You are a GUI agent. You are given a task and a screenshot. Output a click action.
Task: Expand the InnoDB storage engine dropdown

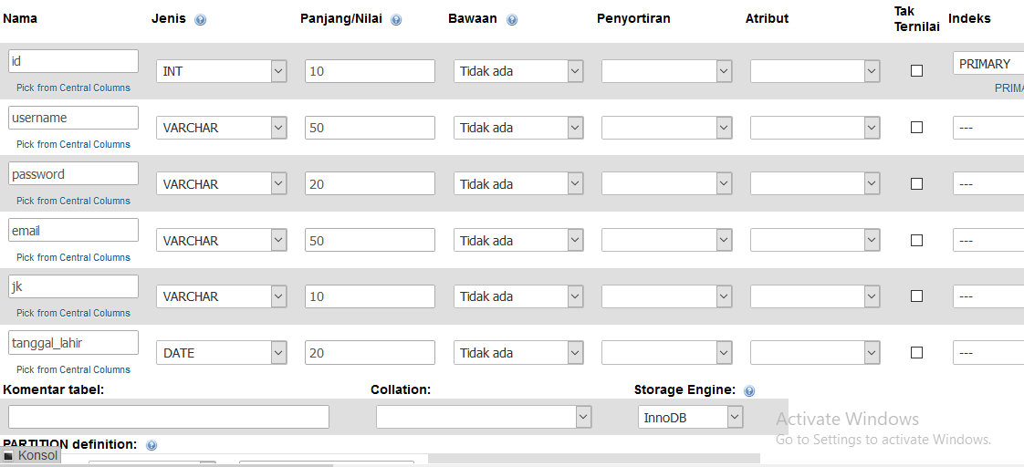tap(690, 418)
